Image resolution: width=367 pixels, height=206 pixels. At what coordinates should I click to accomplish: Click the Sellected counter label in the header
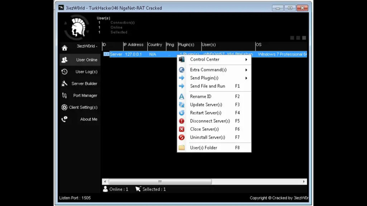119,32
